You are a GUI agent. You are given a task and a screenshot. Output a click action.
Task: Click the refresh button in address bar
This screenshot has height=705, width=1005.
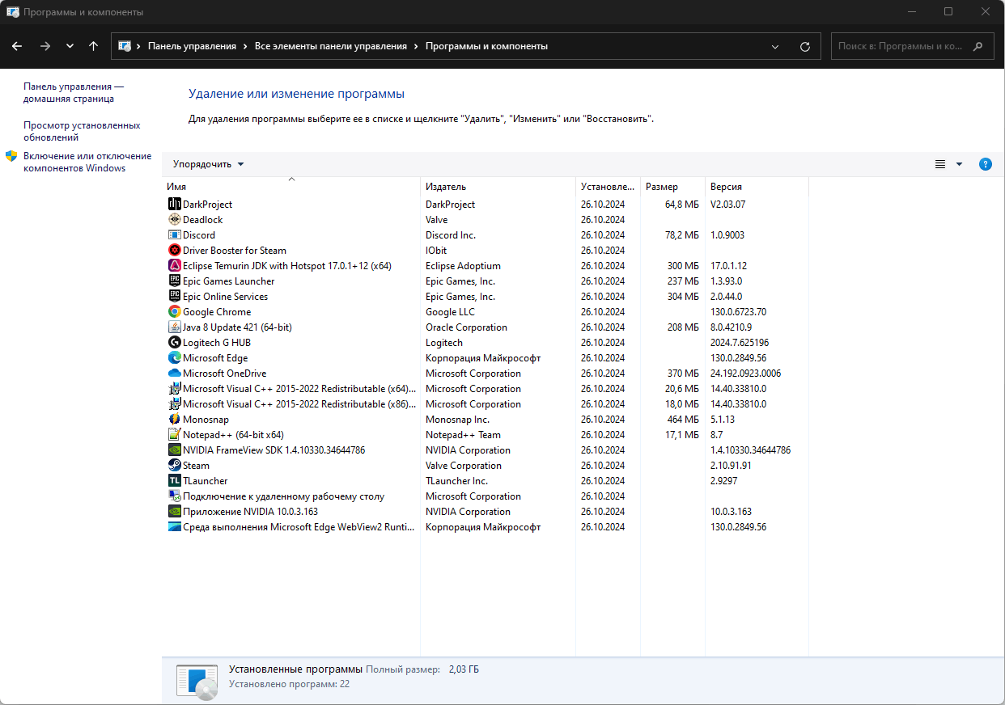click(804, 47)
